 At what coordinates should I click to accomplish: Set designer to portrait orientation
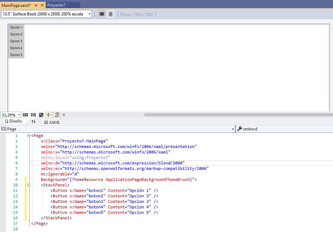(111, 14)
